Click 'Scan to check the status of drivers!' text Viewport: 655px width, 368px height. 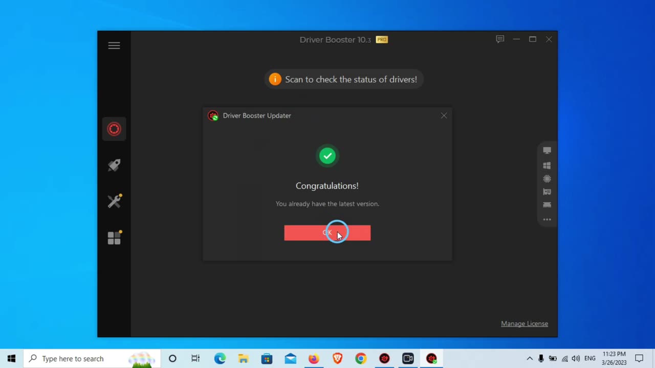(x=351, y=79)
